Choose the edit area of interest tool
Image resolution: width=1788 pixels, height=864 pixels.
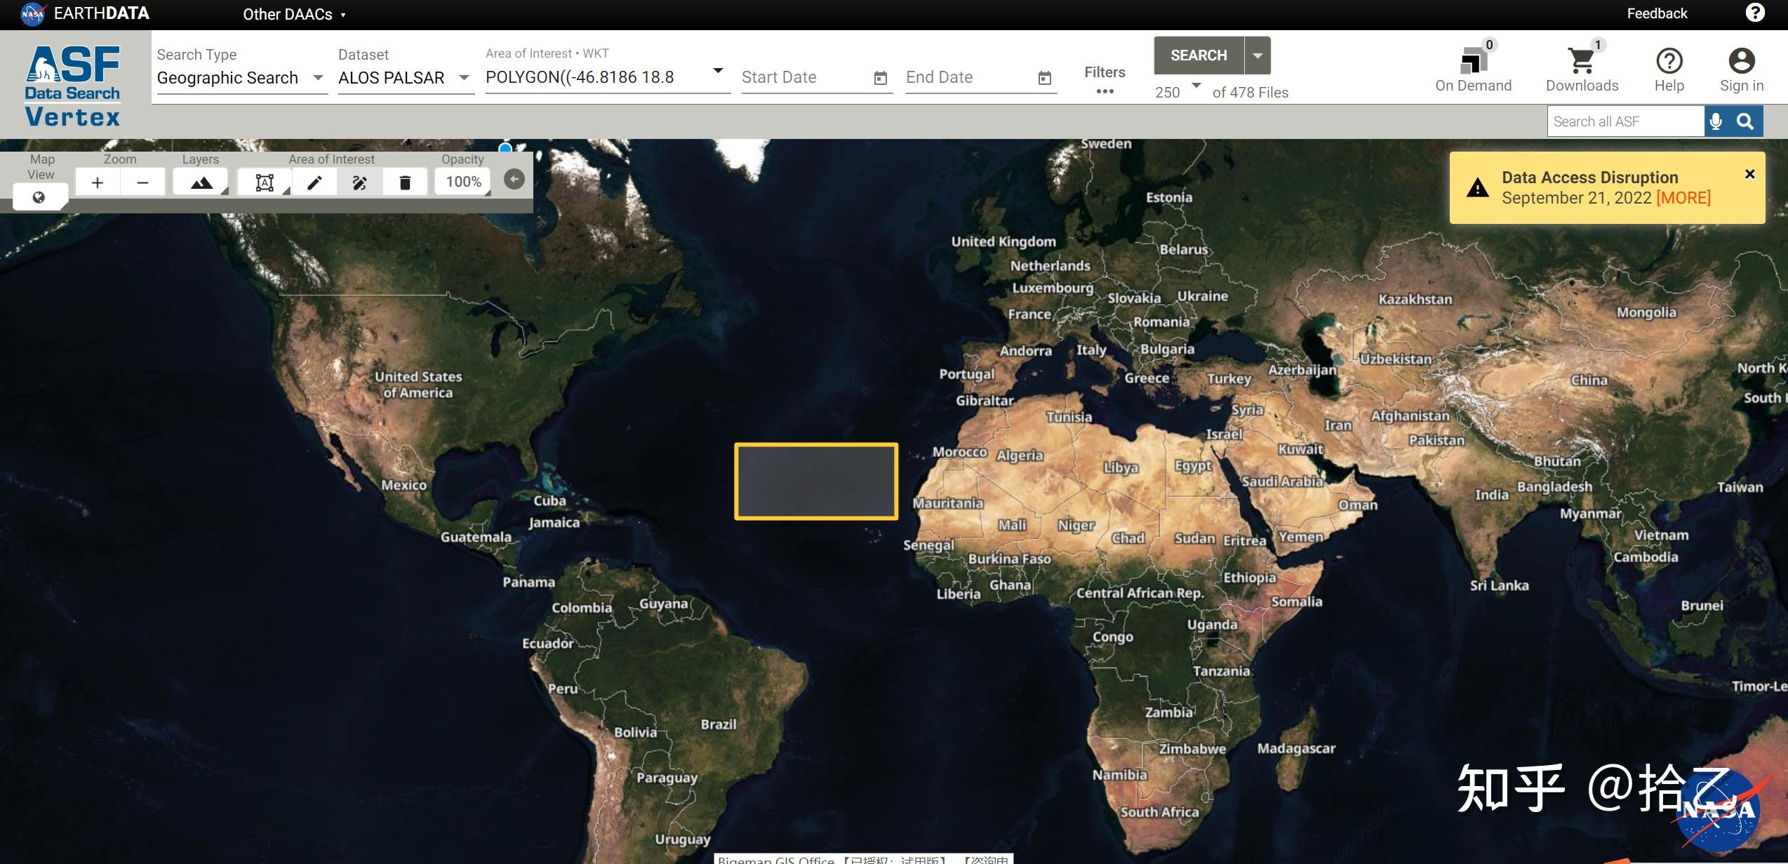tap(360, 182)
